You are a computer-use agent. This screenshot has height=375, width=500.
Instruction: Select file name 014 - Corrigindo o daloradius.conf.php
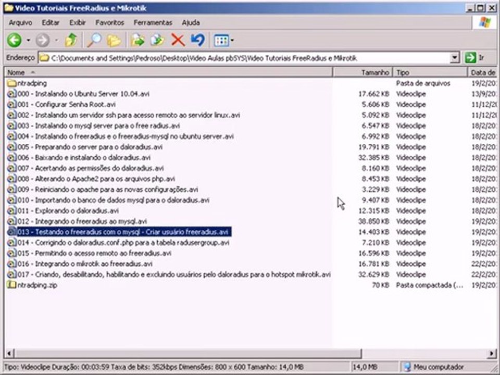pos(123,243)
